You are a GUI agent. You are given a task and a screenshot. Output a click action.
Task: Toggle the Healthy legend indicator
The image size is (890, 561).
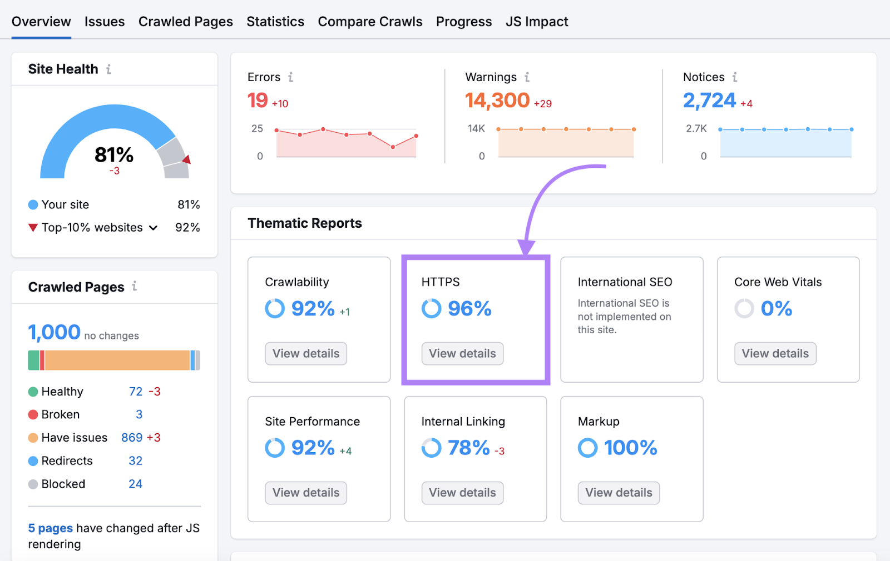(32, 391)
